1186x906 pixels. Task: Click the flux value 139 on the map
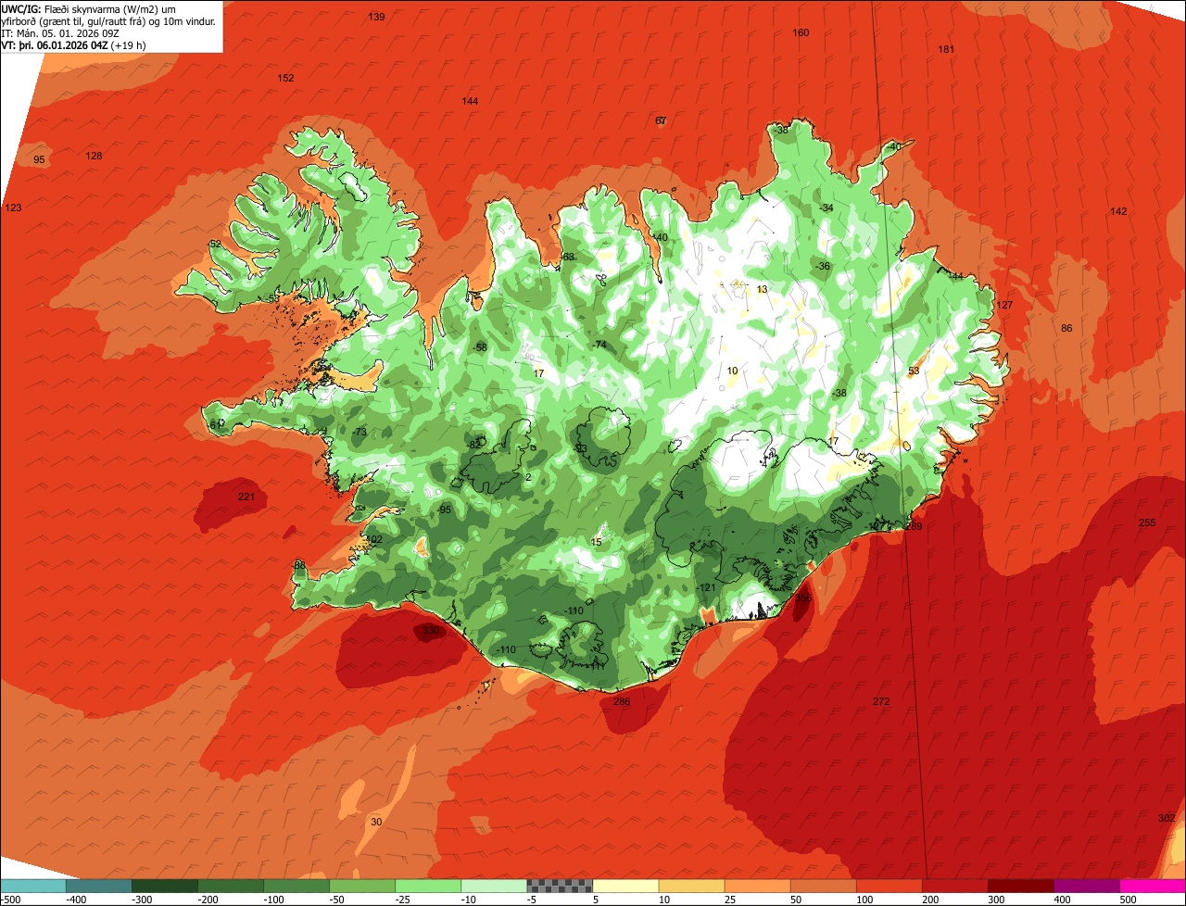tap(376, 17)
